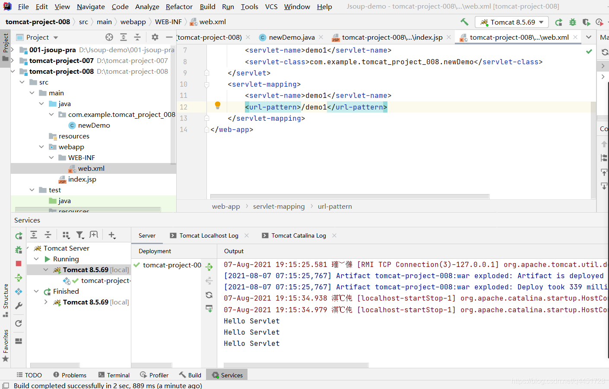Show hidden editor tabs dropdown arrow

click(x=589, y=37)
